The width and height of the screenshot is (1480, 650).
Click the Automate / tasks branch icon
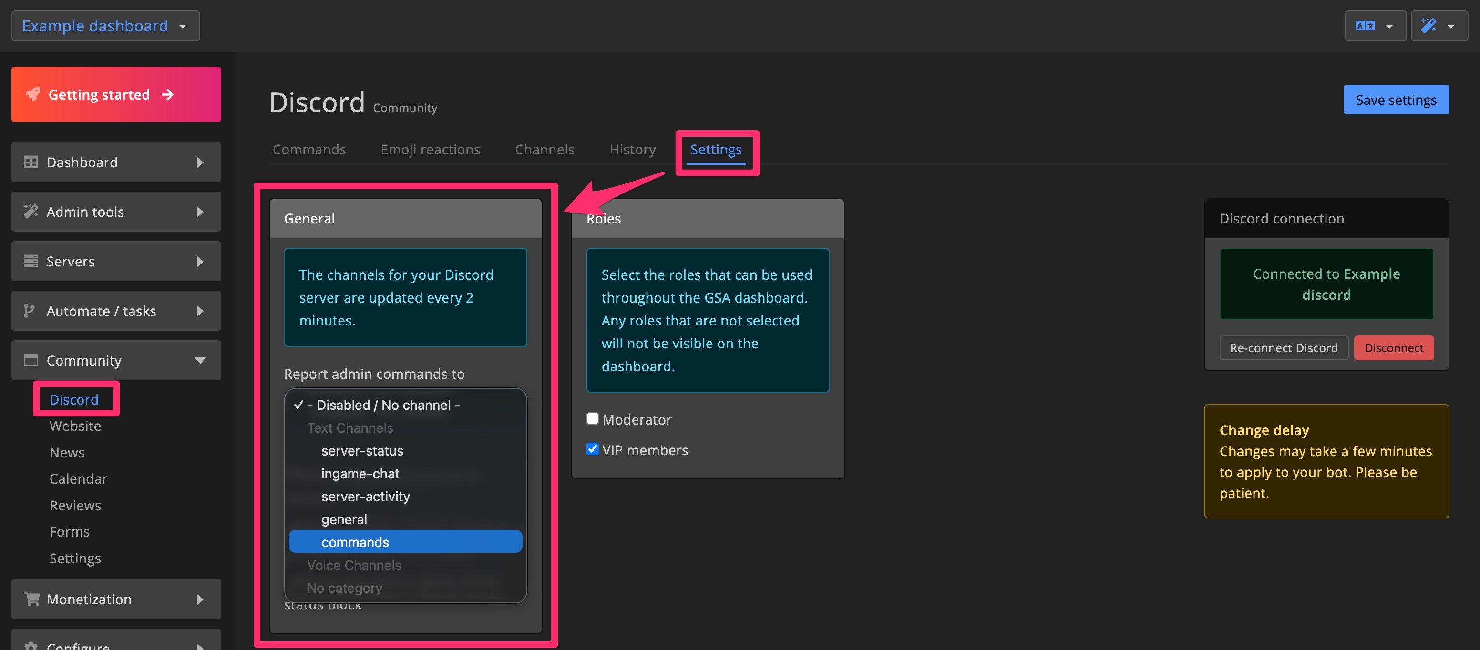[x=31, y=311]
